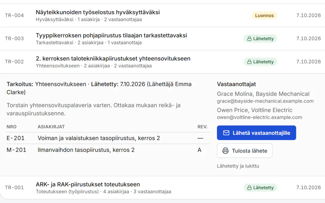Click Tarkastettavaksi · 2 asiakirjaa · 1 vastaanottaja subtitle

89,43
